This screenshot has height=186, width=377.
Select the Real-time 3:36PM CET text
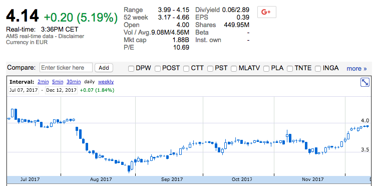tap(42, 30)
